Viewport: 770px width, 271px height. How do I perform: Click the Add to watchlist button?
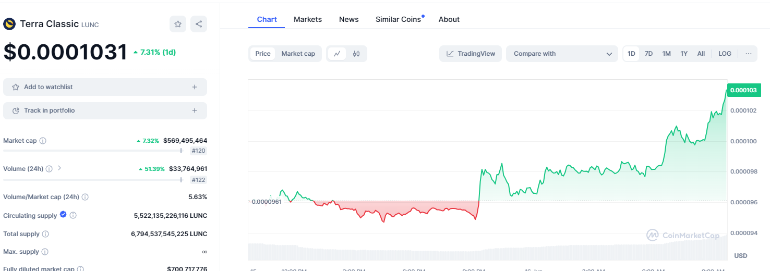click(105, 87)
